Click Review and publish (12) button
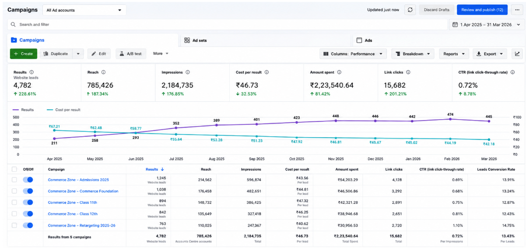This screenshot has width=526, height=248. click(x=482, y=10)
